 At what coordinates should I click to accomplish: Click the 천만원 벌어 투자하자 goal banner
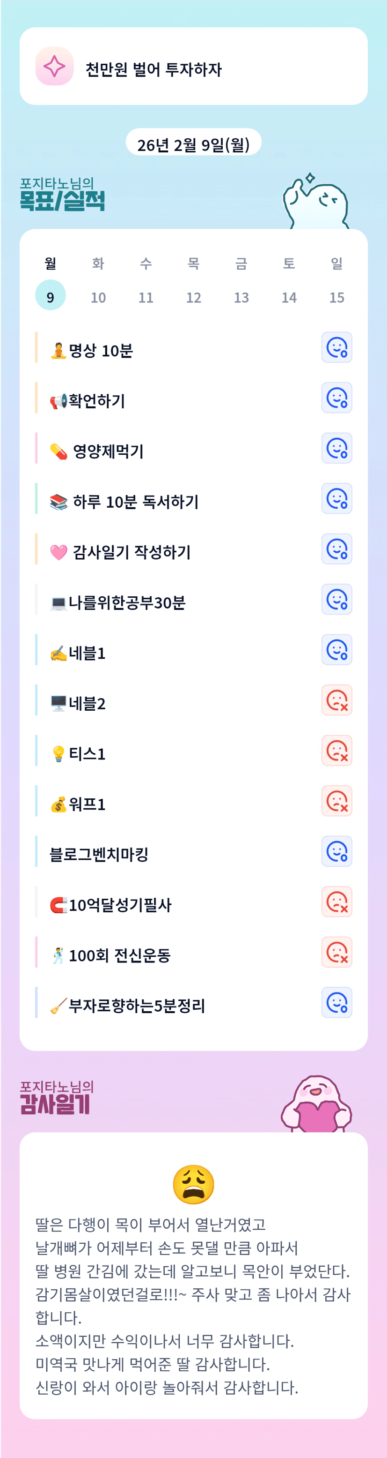point(193,67)
